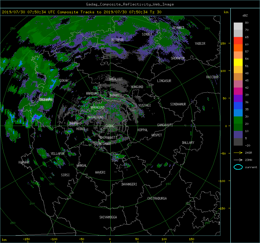The width and height of the screenshot is (260, 243).
Task: Click the CHITRADURGA city label
Action: (x=157, y=199)
